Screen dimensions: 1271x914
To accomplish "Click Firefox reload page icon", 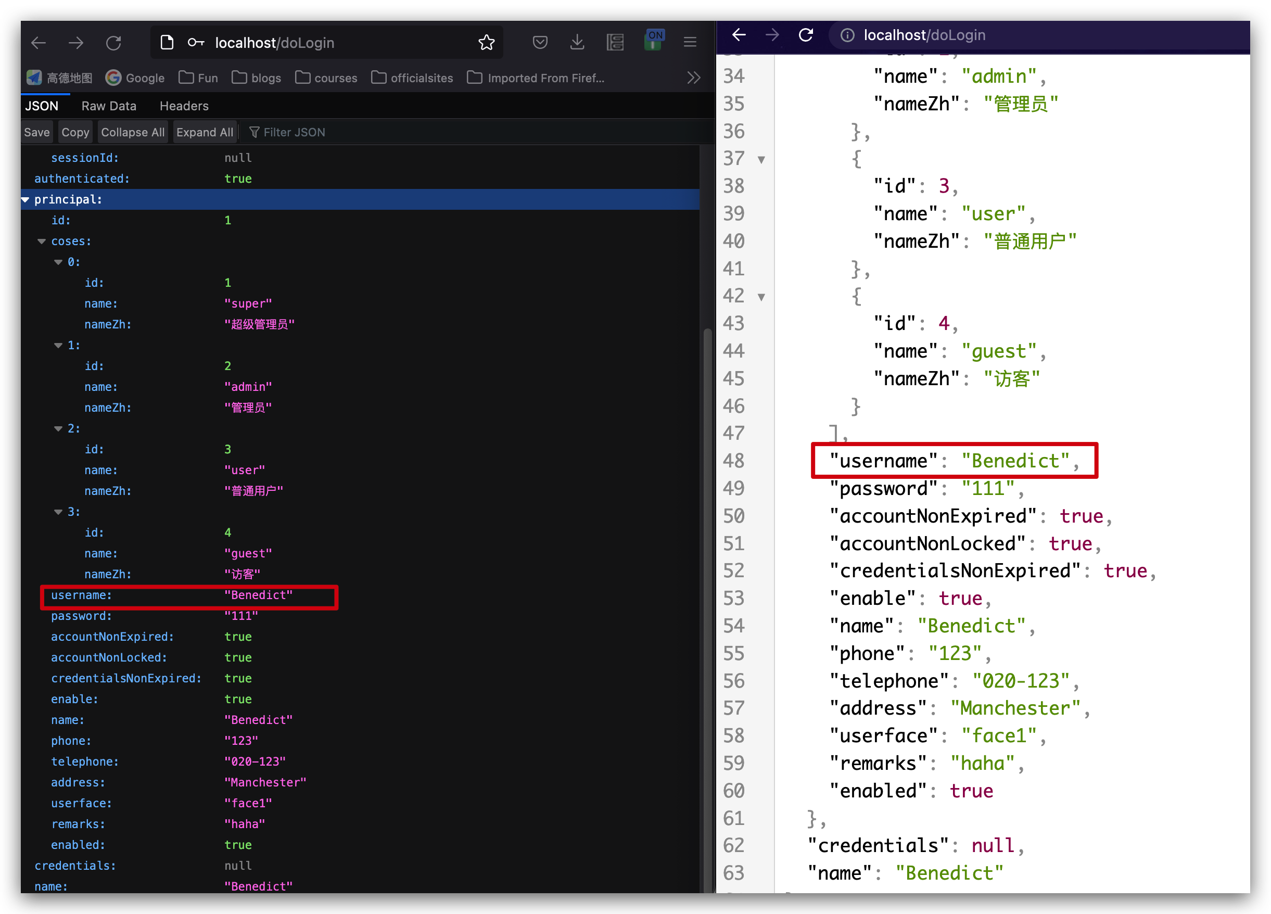I will (x=114, y=43).
